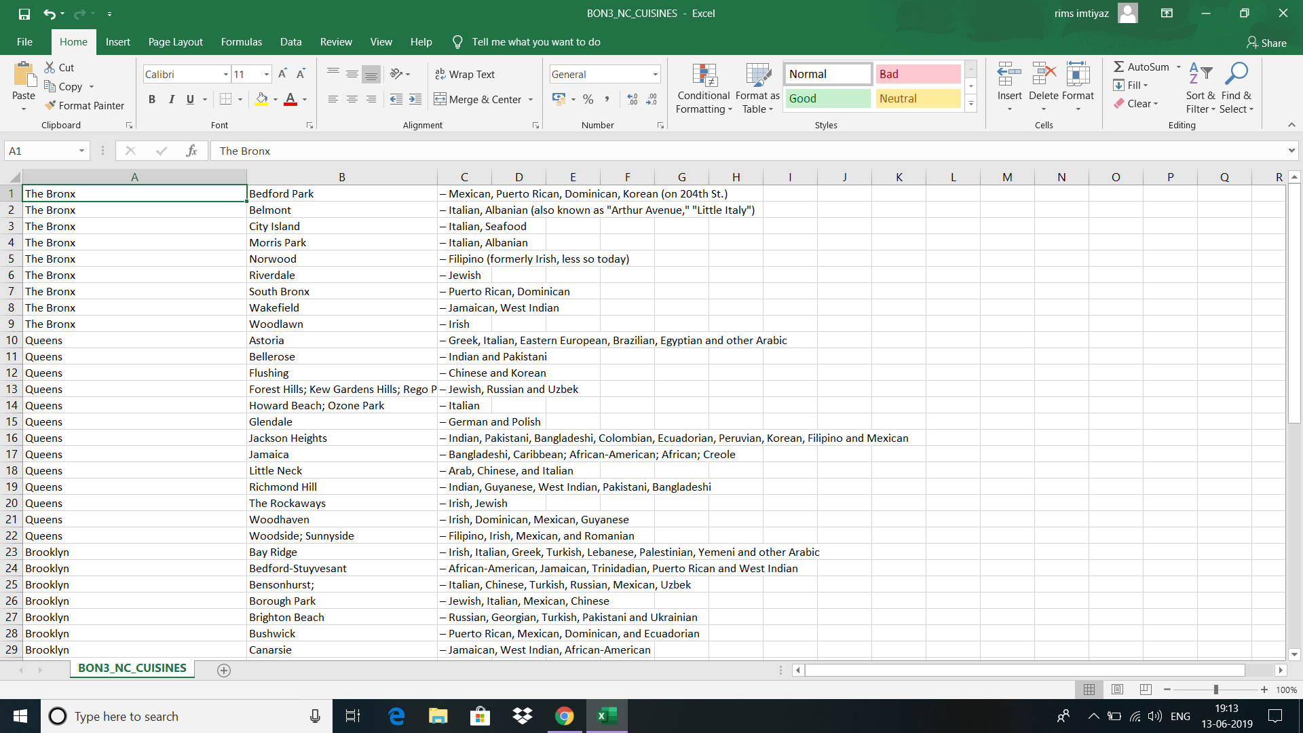Click cell A1 containing The Bronx
The width and height of the screenshot is (1303, 733).
coord(135,193)
